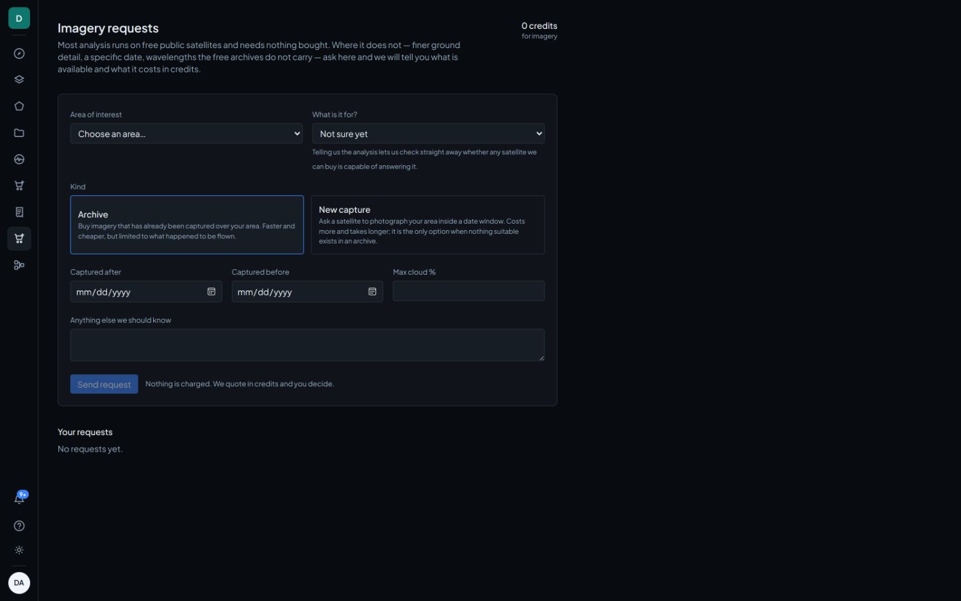Click the 0 credits balance text
Screen dimensions: 961x601
pos(539,26)
